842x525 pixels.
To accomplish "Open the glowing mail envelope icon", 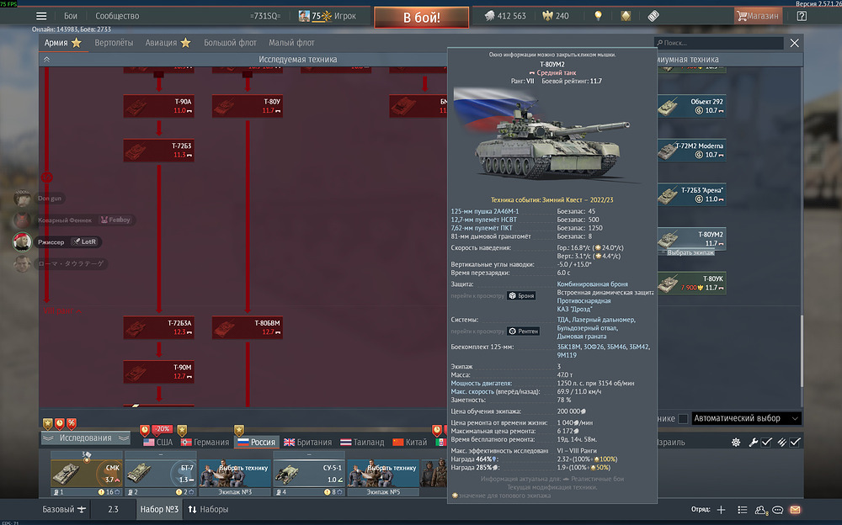I will click(796, 509).
